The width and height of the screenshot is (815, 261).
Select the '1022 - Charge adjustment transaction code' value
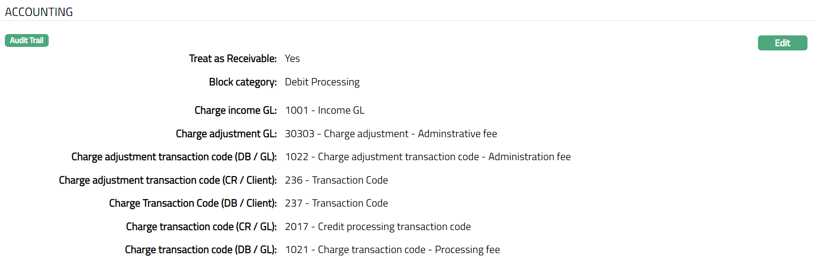tap(428, 157)
